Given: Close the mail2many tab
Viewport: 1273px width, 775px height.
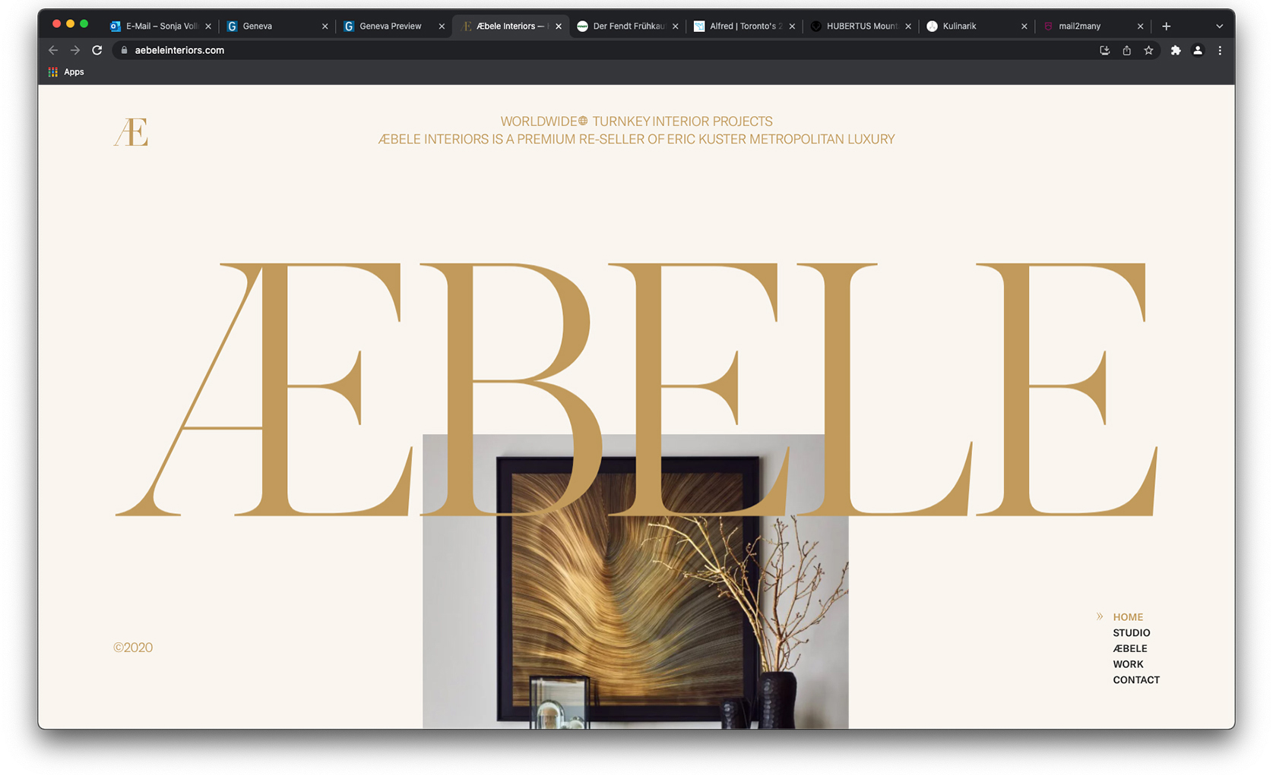Looking at the screenshot, I should pos(1140,26).
